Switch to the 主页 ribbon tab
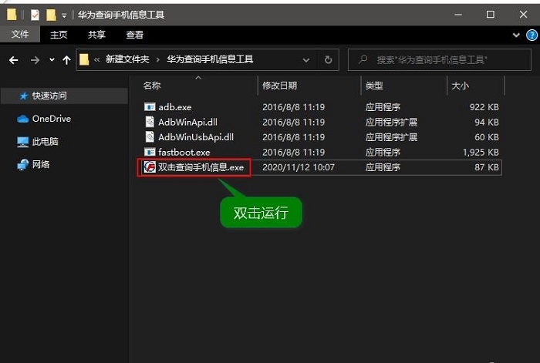The height and width of the screenshot is (363, 540). click(59, 35)
